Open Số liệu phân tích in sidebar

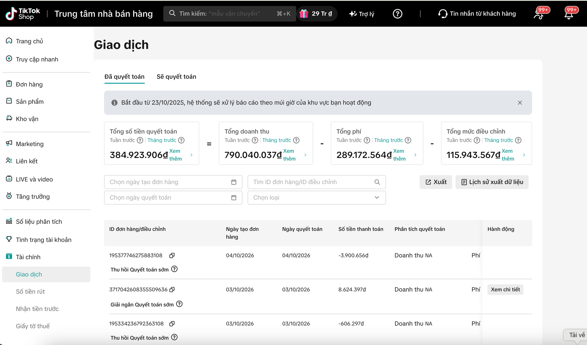point(39,222)
